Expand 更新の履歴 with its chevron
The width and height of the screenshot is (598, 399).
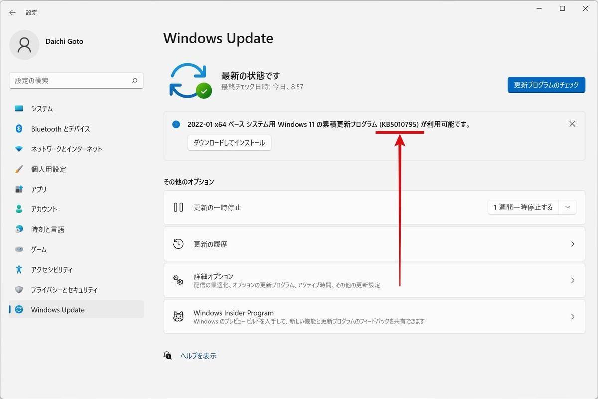coord(573,244)
